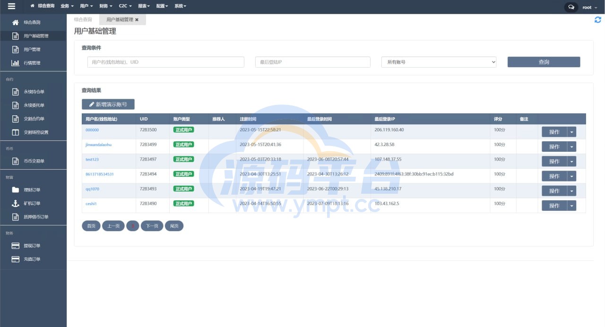Image resolution: width=605 pixels, height=327 pixels.
Task: Click the current page number button
Action: point(132,226)
